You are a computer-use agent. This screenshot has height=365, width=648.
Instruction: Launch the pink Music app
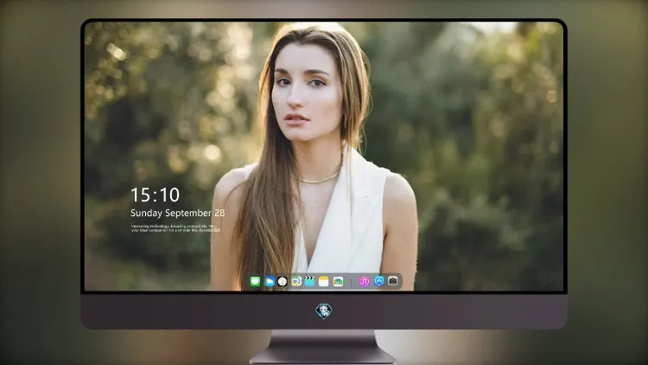click(x=364, y=282)
